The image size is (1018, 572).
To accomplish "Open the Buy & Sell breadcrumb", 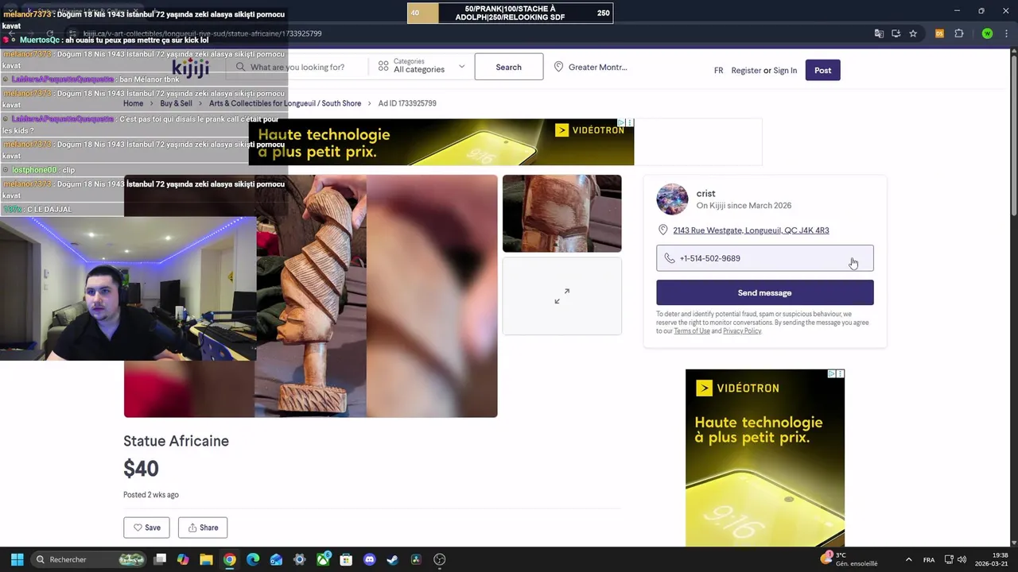I will click(176, 103).
